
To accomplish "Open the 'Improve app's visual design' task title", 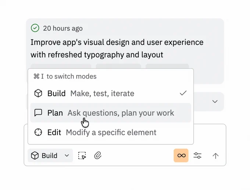I will pyautogui.click(x=117, y=49).
